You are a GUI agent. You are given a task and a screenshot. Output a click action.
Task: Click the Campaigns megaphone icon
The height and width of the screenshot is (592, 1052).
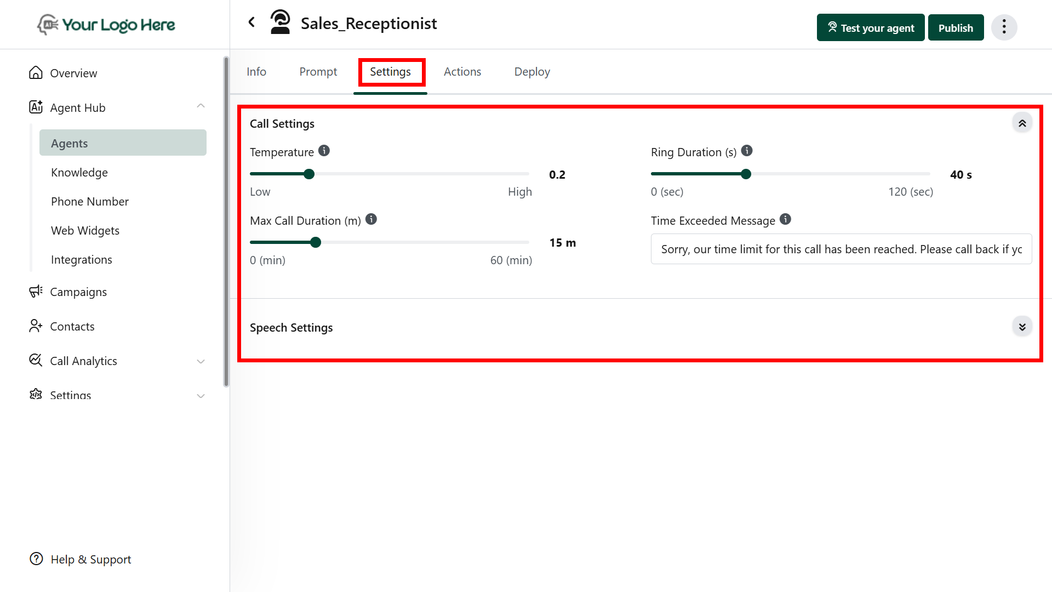(x=36, y=292)
